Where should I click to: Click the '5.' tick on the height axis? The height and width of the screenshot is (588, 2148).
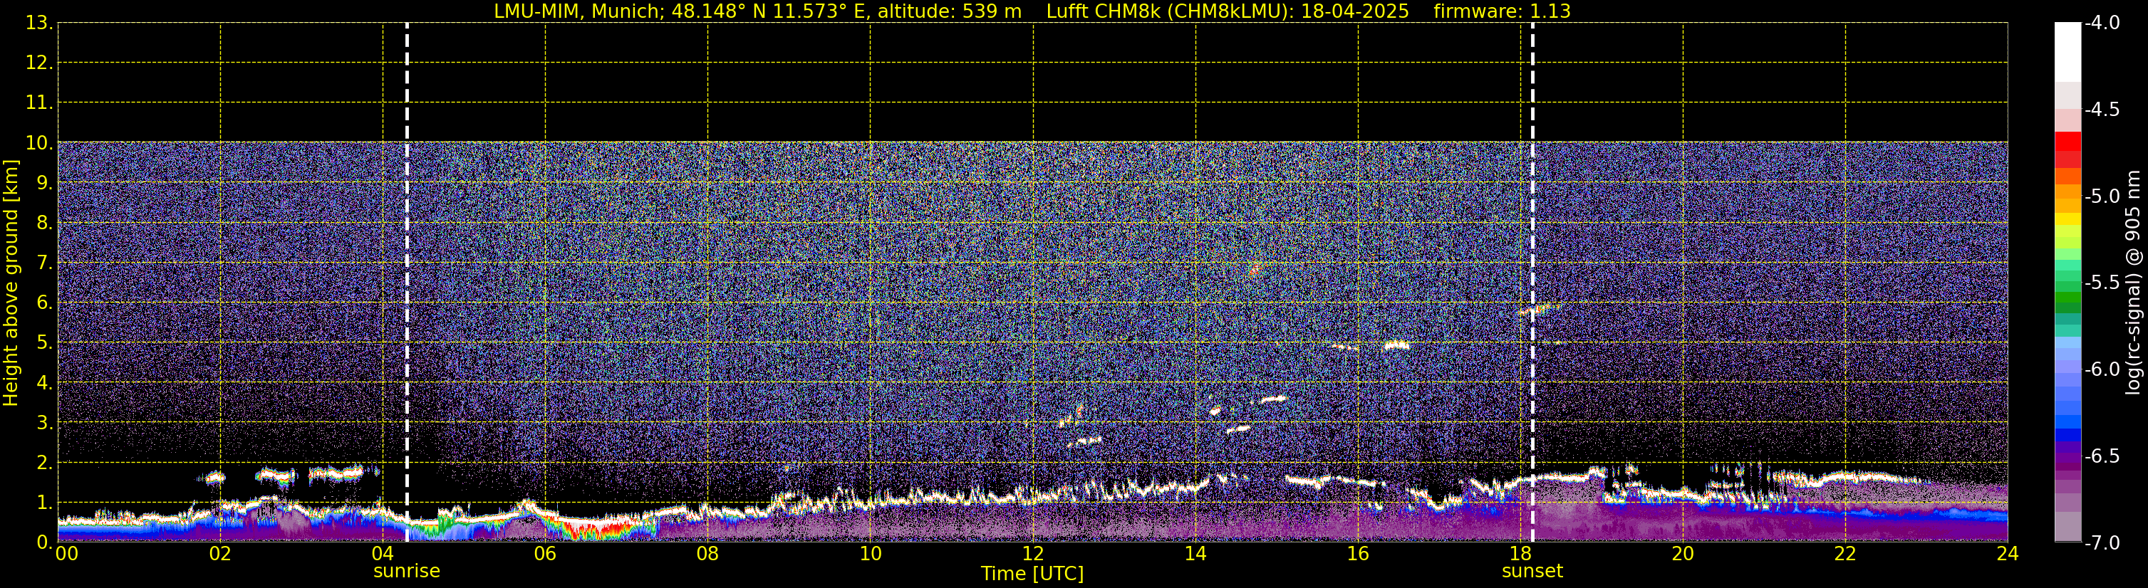pyautogui.click(x=44, y=343)
